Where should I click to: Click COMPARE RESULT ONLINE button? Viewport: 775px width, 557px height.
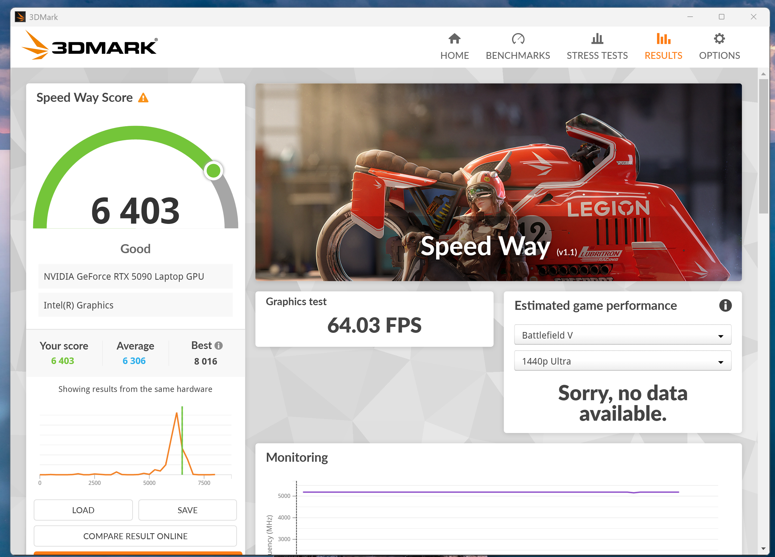[135, 536]
